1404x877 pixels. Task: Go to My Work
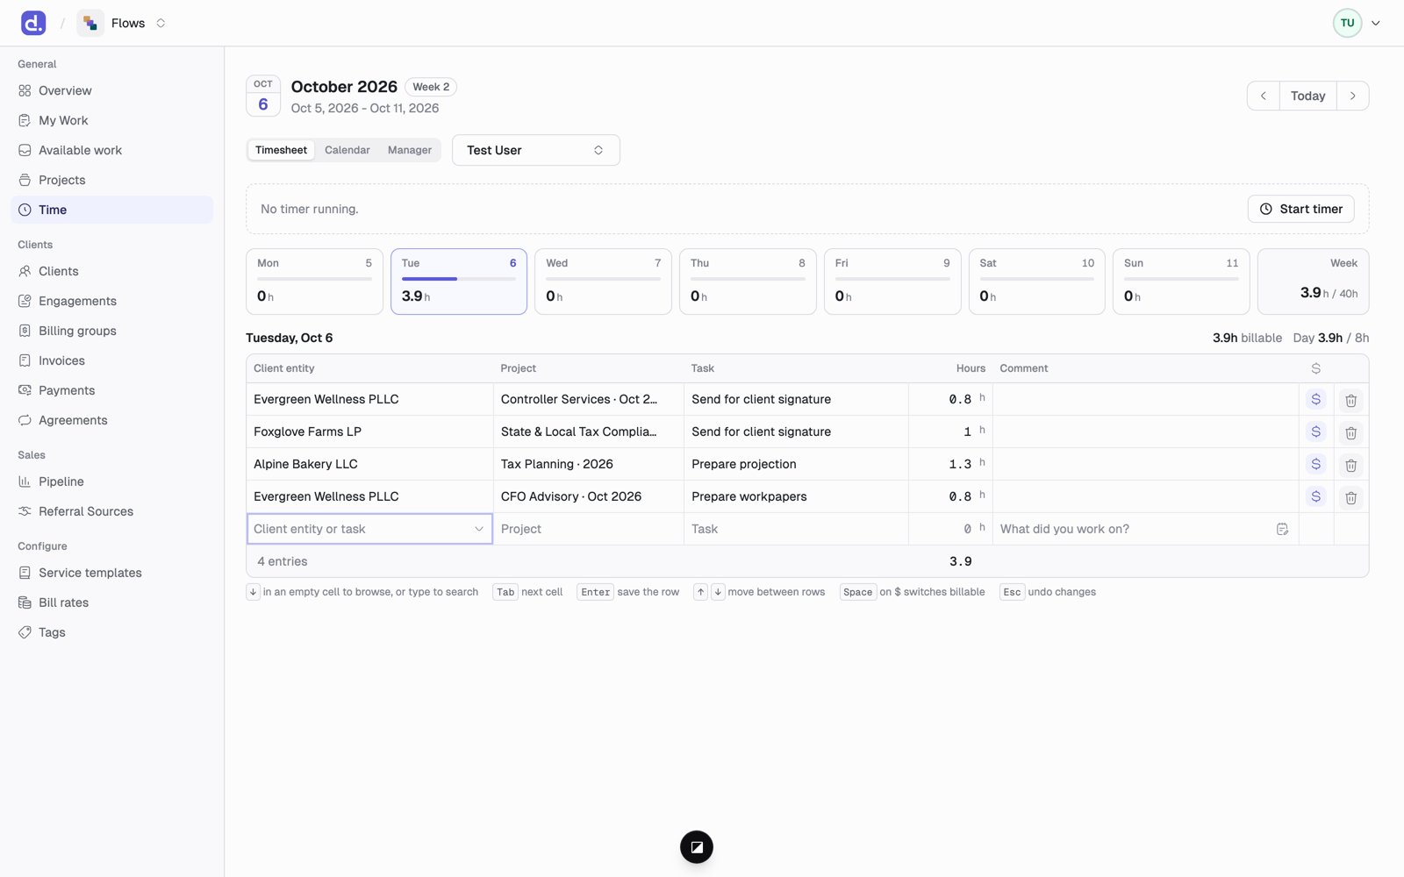[x=111, y=120]
